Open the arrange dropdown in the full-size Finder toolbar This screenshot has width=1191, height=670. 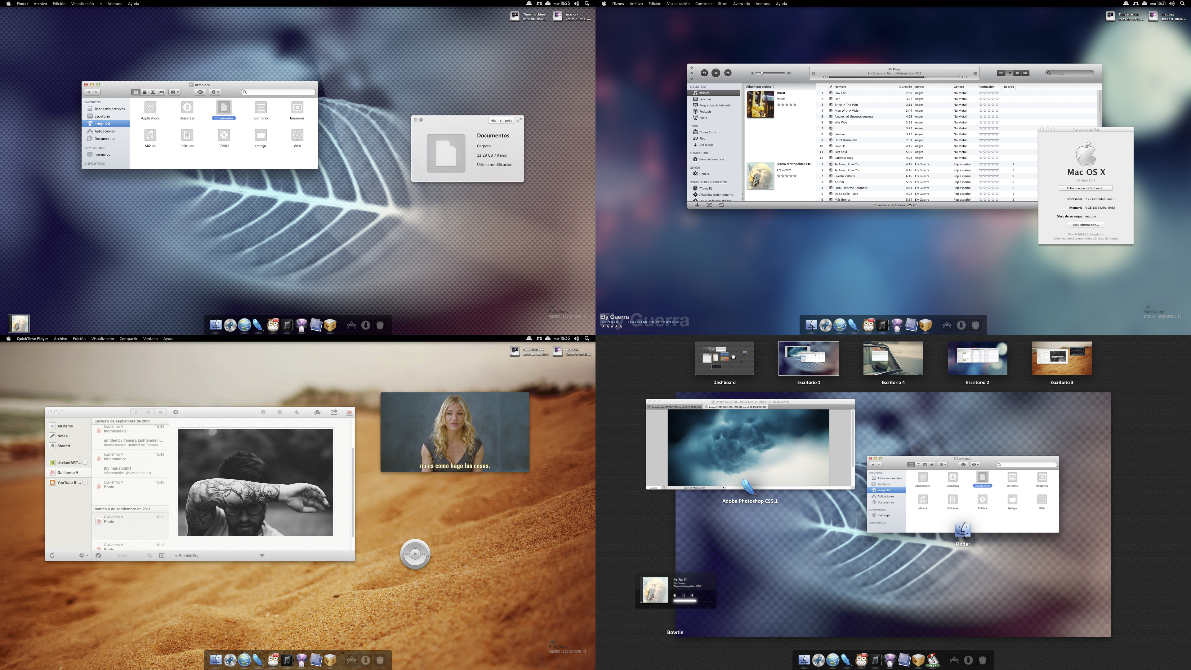pos(175,92)
